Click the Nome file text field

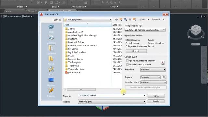(x=110, y=96)
